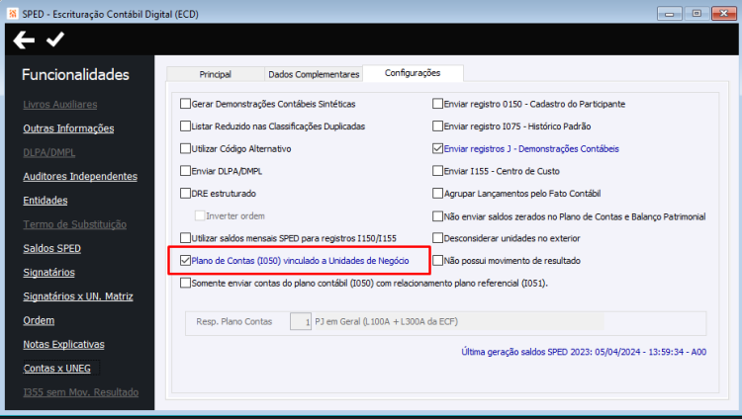Check Utilizar saldos mensais SPED I150/I155
Screen dimensions: 742x419
pyautogui.click(x=186, y=238)
